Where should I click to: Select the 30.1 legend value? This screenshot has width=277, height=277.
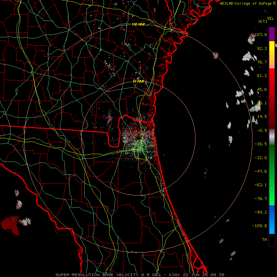[x=262, y=103]
